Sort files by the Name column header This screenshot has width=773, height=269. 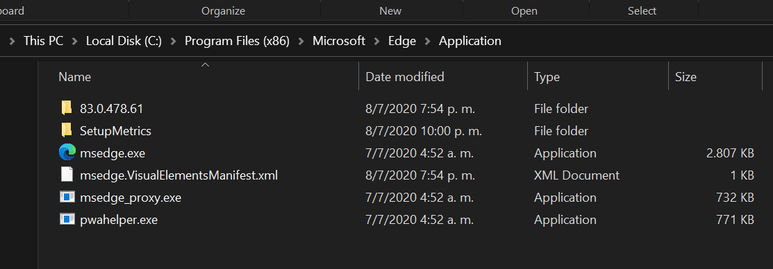pos(74,77)
